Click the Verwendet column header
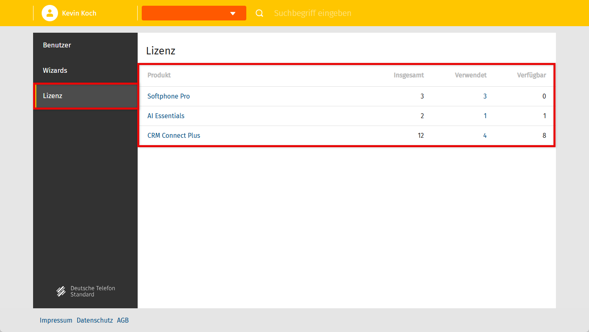The height and width of the screenshot is (332, 589). point(471,75)
